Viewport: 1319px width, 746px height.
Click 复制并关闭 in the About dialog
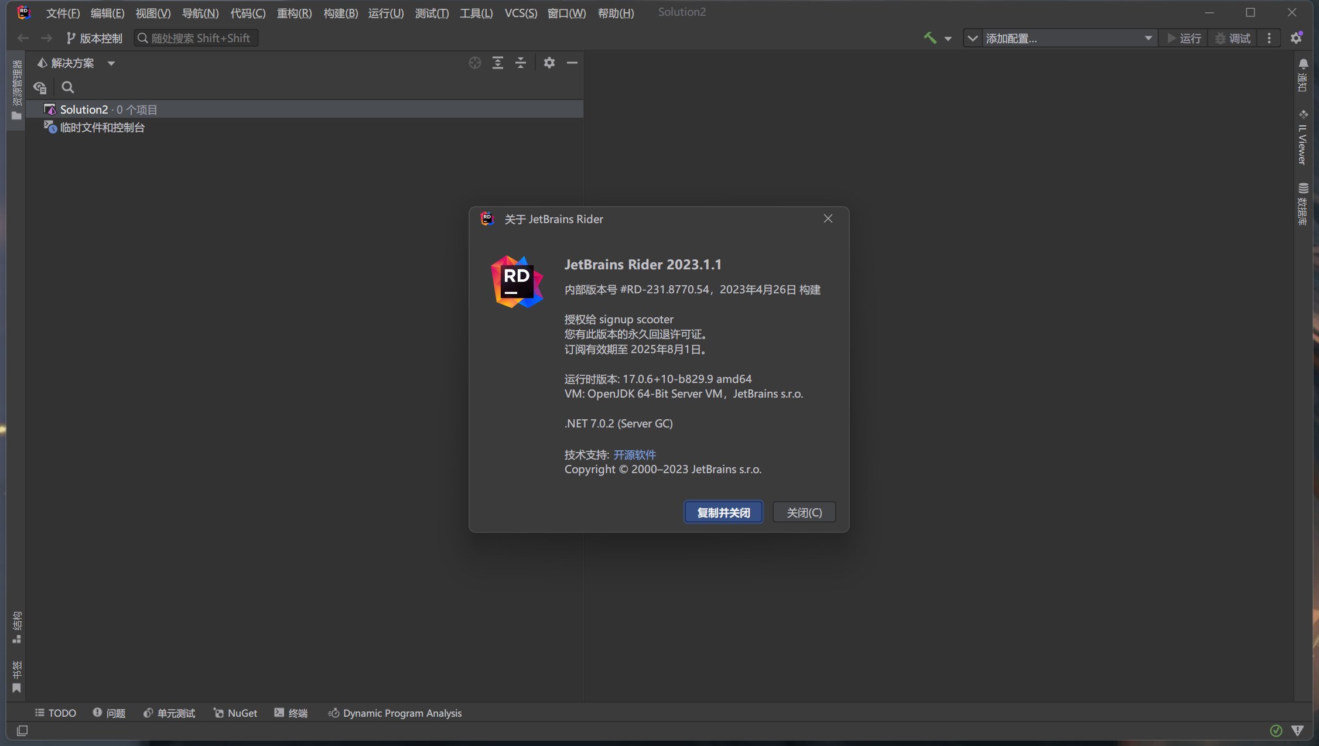[723, 512]
